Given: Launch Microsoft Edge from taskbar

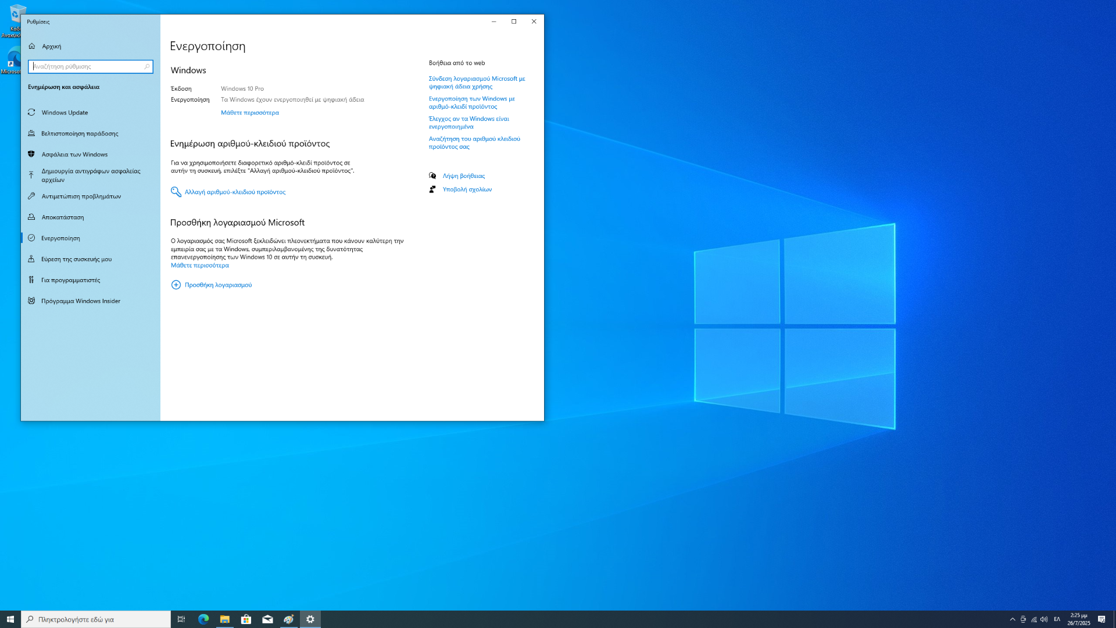Looking at the screenshot, I should pyautogui.click(x=203, y=619).
